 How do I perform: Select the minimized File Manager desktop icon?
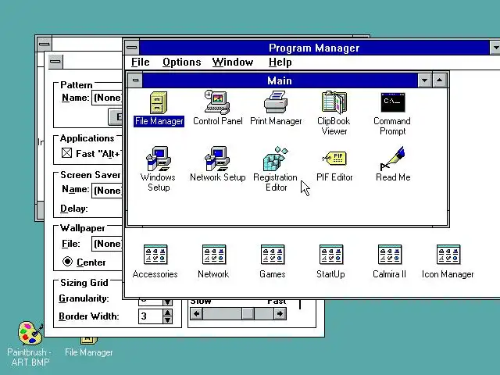tap(88, 347)
